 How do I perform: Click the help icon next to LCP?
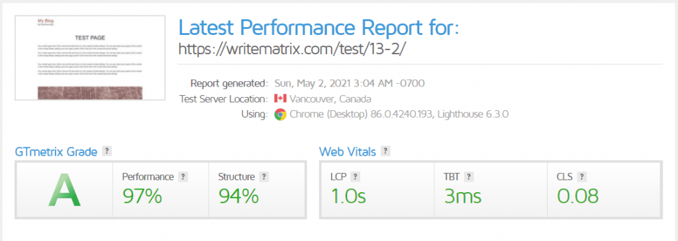(x=355, y=177)
